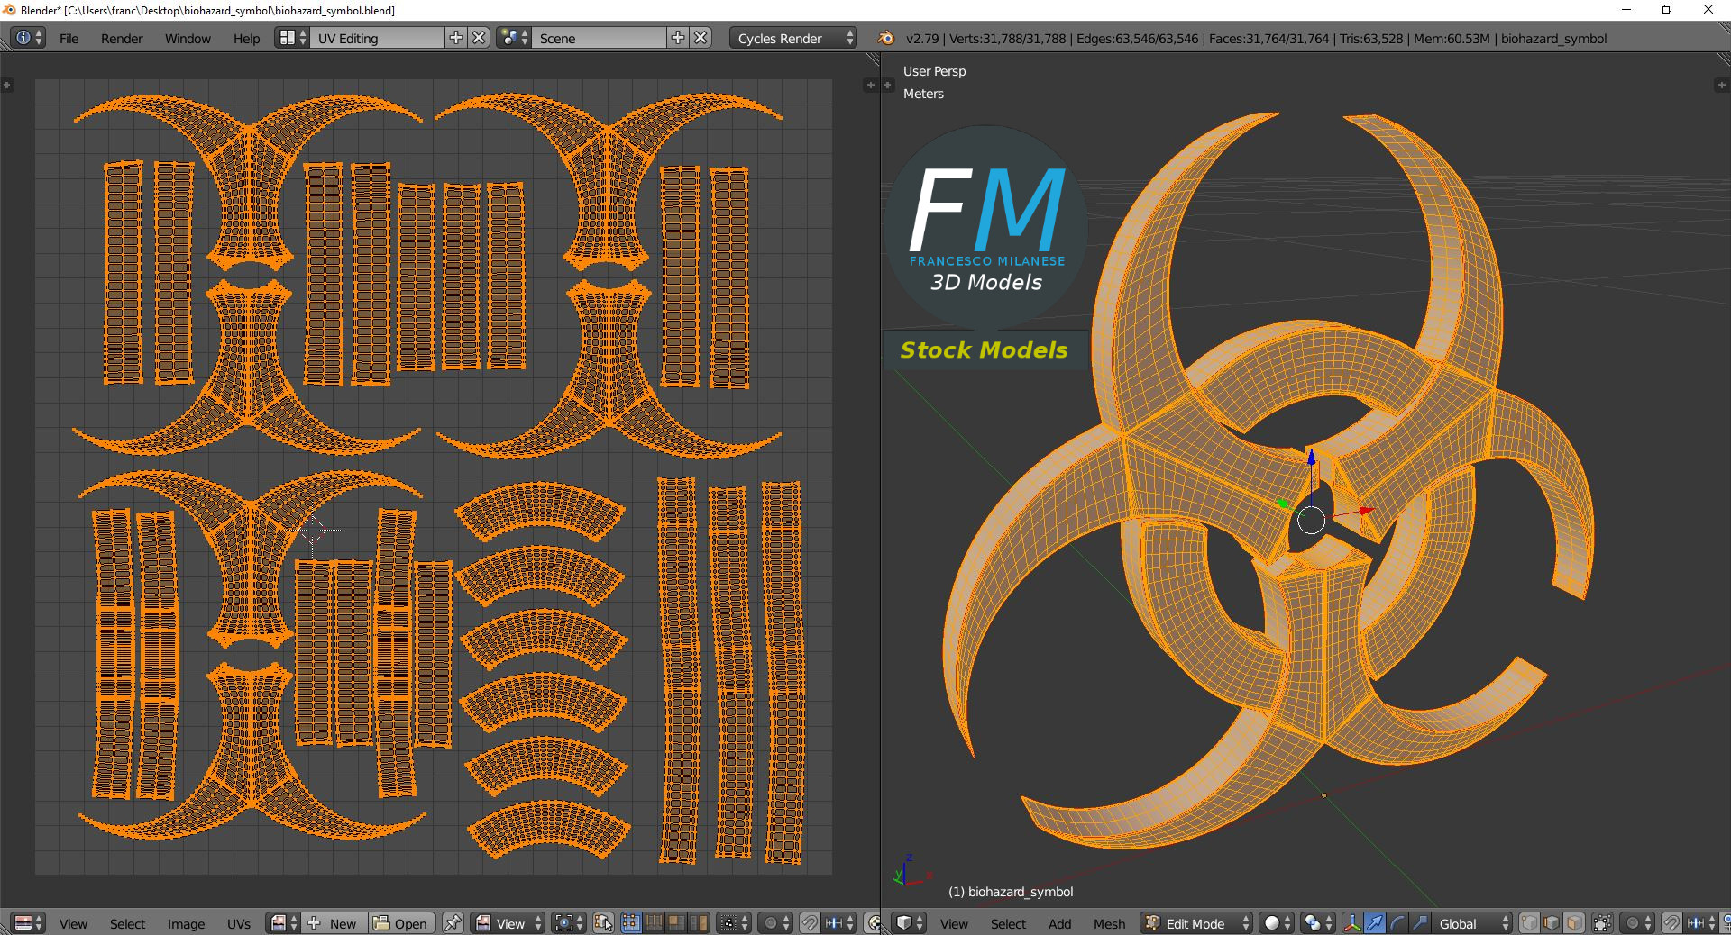Select edge selection mode in 3D viewport header
Image resolution: width=1731 pixels, height=935 pixels.
tap(1552, 923)
